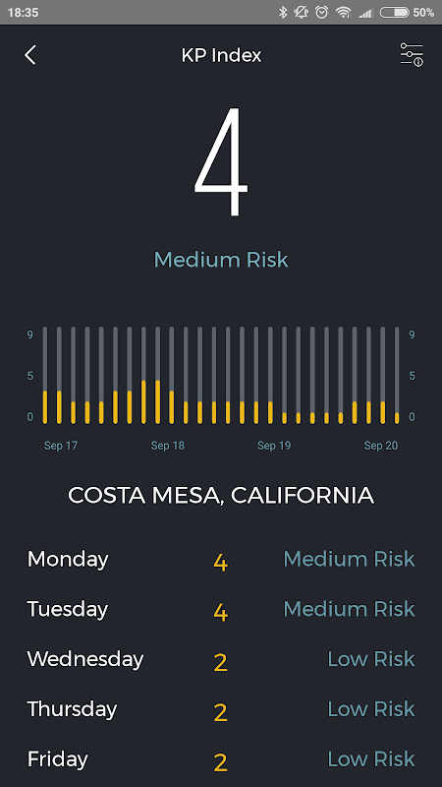Image resolution: width=442 pixels, height=787 pixels.
Task: Tap the muted notifications status icon
Action: [302, 12]
